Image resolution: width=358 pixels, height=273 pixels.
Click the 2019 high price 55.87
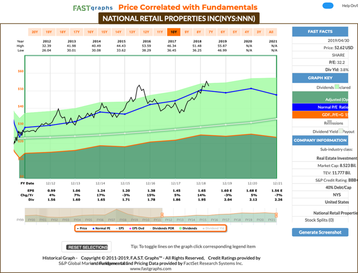click(222, 46)
